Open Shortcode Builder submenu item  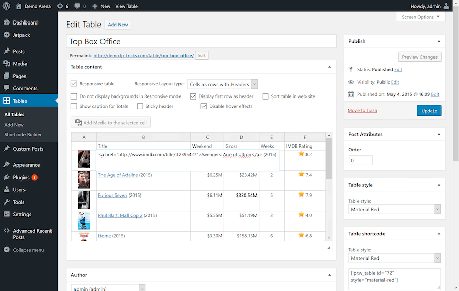[23, 134]
